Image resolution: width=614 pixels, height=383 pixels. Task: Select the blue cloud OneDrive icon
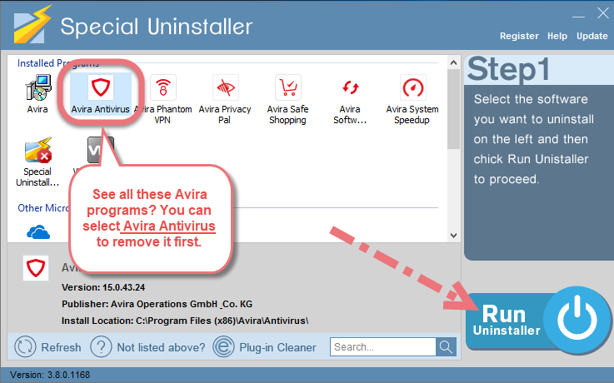coord(38,232)
